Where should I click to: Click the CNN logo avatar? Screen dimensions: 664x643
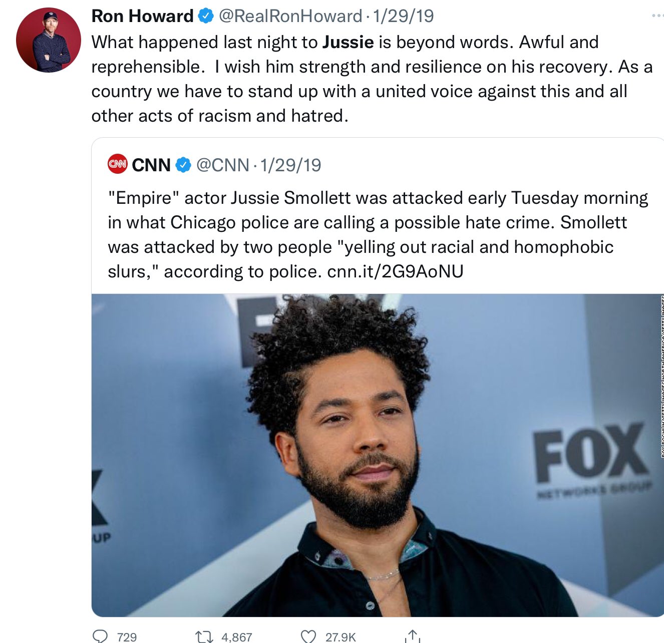point(118,164)
